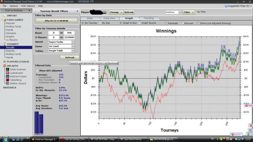253x142 pixels.
Task: Click the CASH GAMES folder icon
Action: coord(4,20)
